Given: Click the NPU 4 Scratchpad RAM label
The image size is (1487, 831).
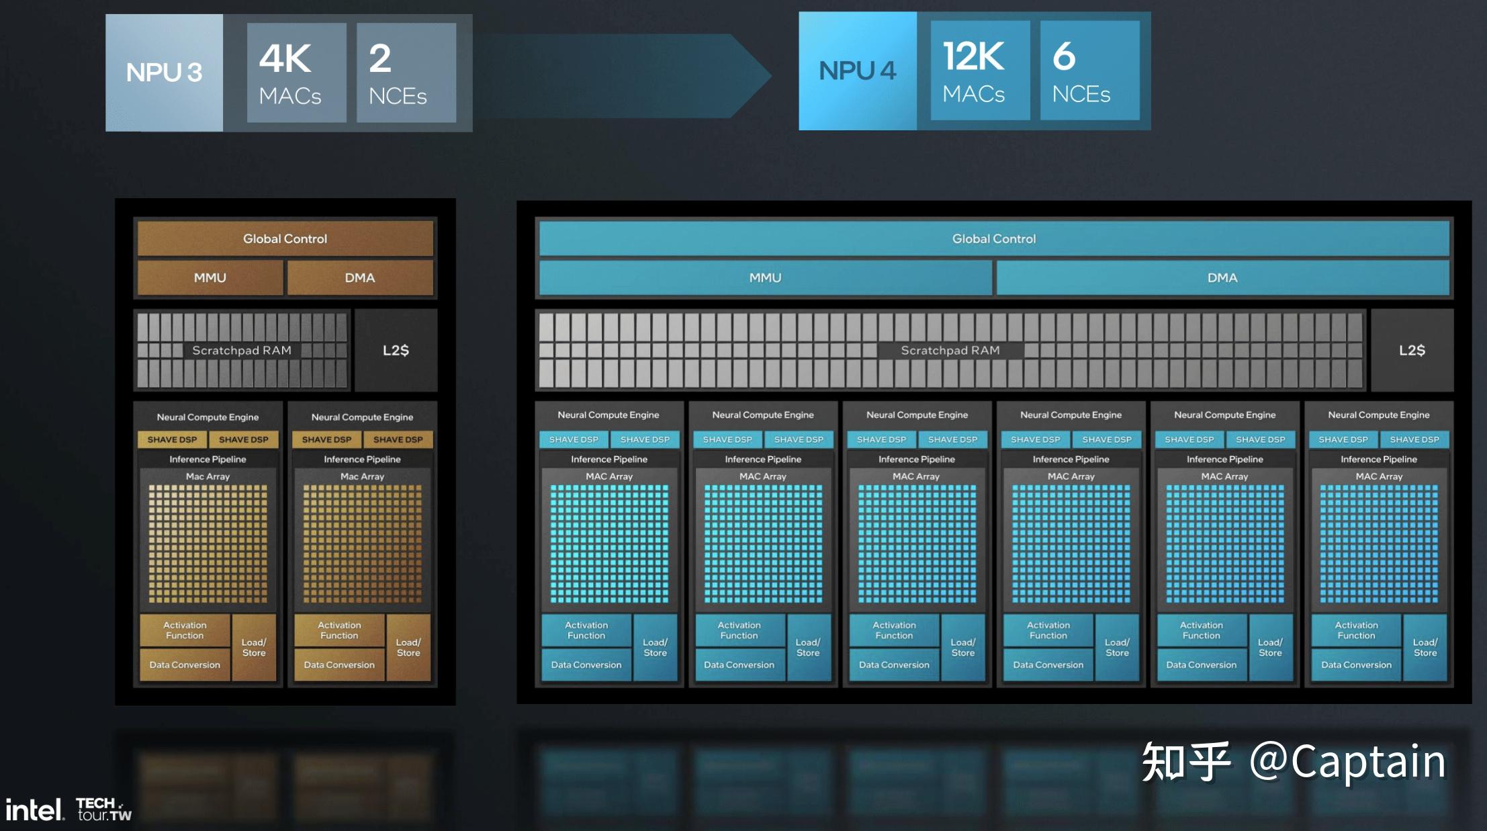Looking at the screenshot, I should click(x=950, y=350).
